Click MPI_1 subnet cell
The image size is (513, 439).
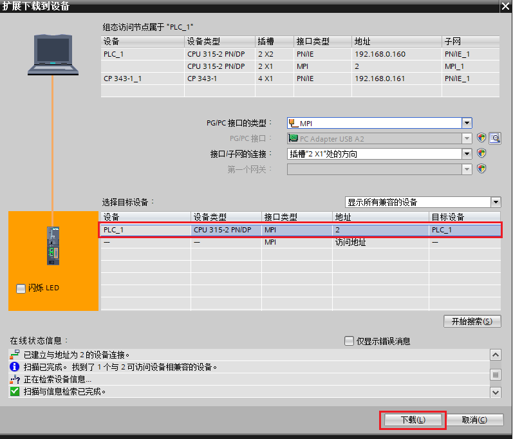(x=471, y=66)
